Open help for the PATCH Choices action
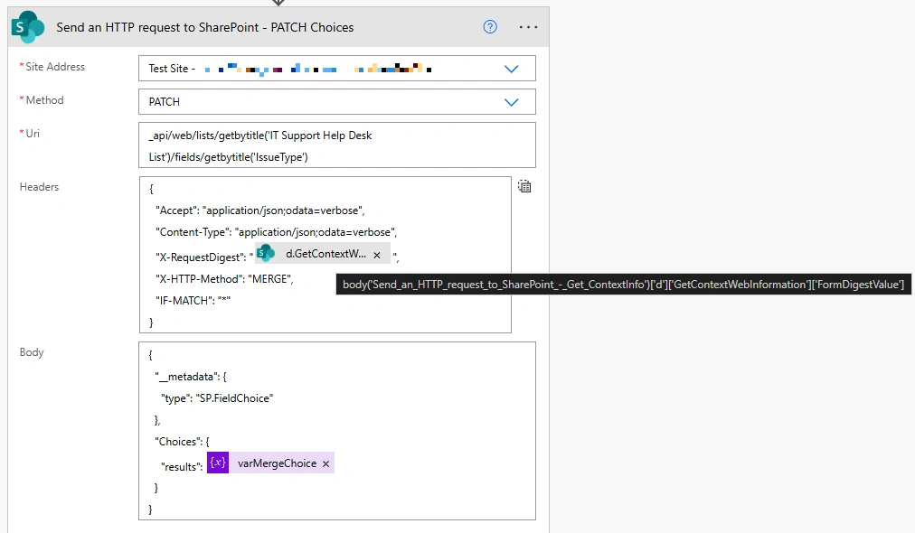 pyautogui.click(x=490, y=27)
